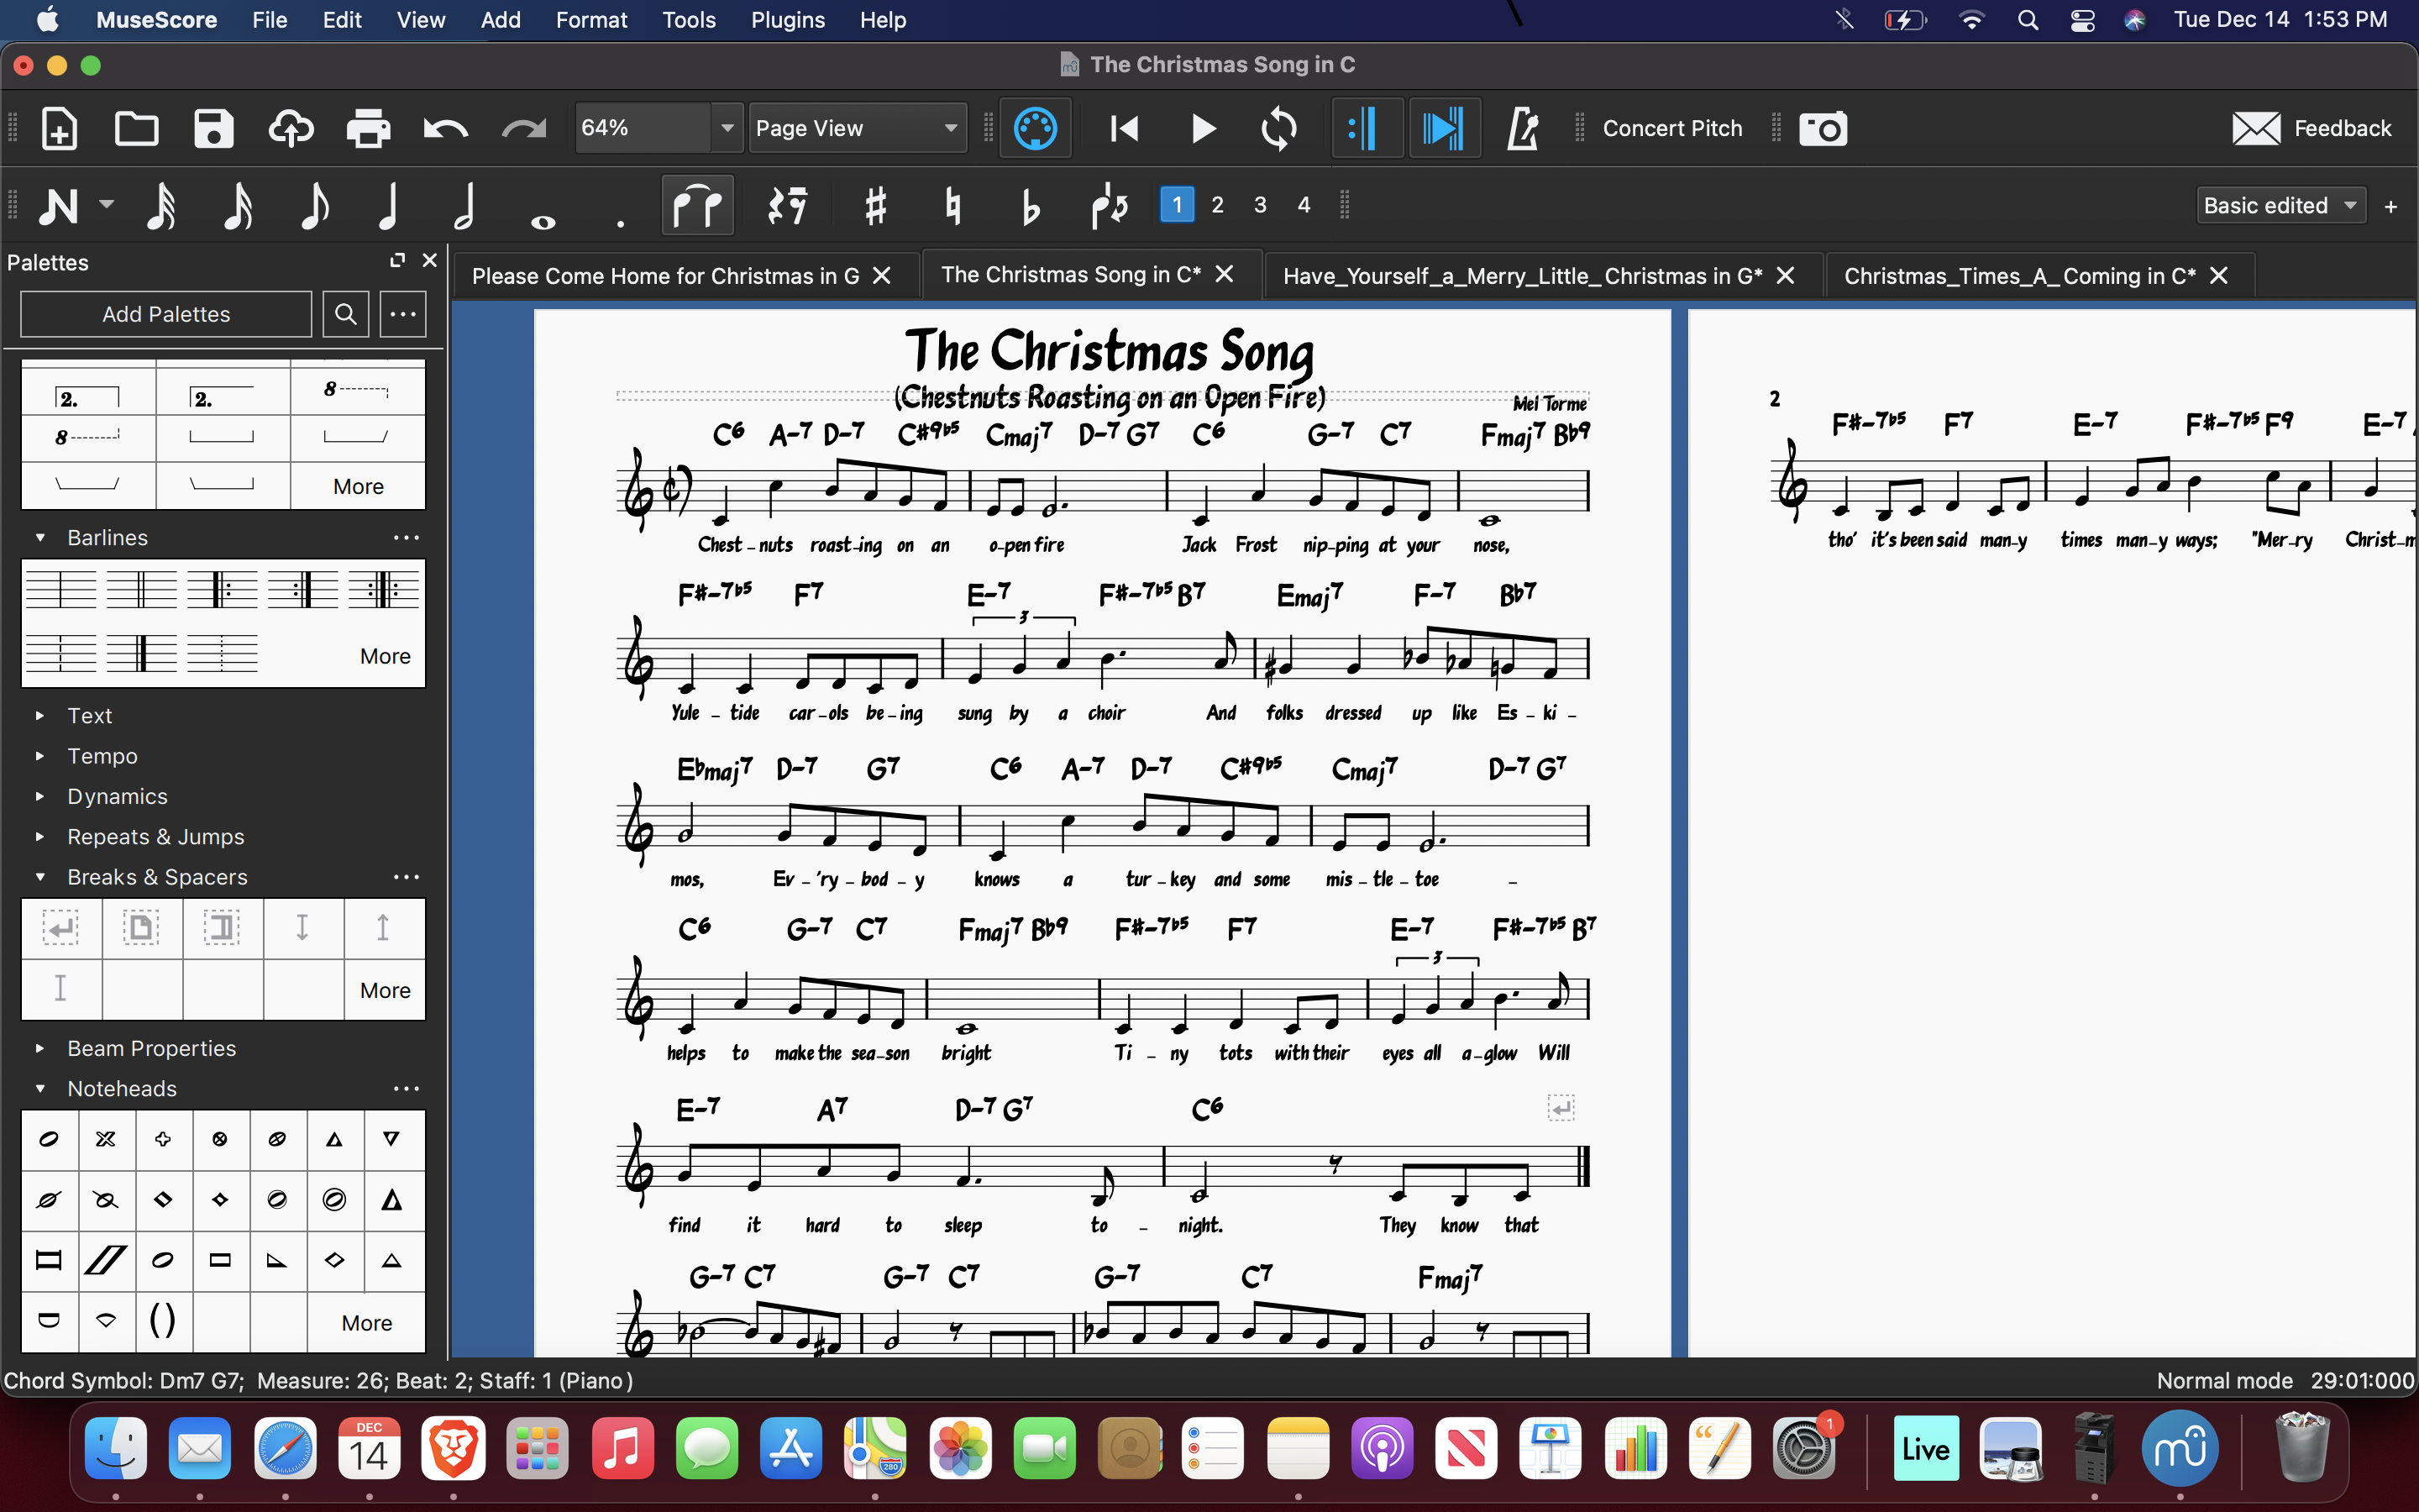Collapse the Barlines palette
The width and height of the screenshot is (2419, 1512).
click(x=40, y=538)
